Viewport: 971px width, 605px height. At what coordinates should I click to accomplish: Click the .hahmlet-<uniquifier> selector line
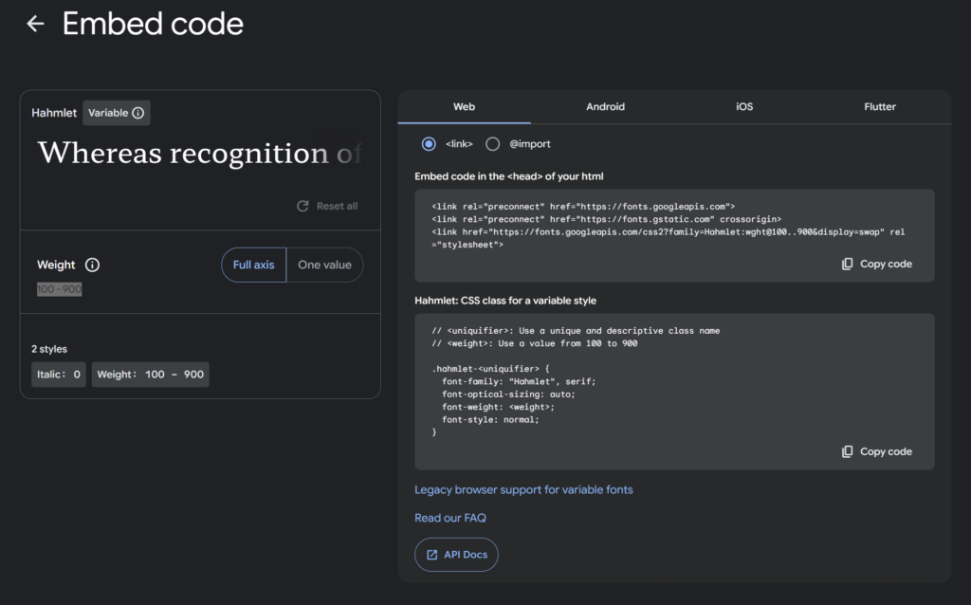click(x=490, y=369)
